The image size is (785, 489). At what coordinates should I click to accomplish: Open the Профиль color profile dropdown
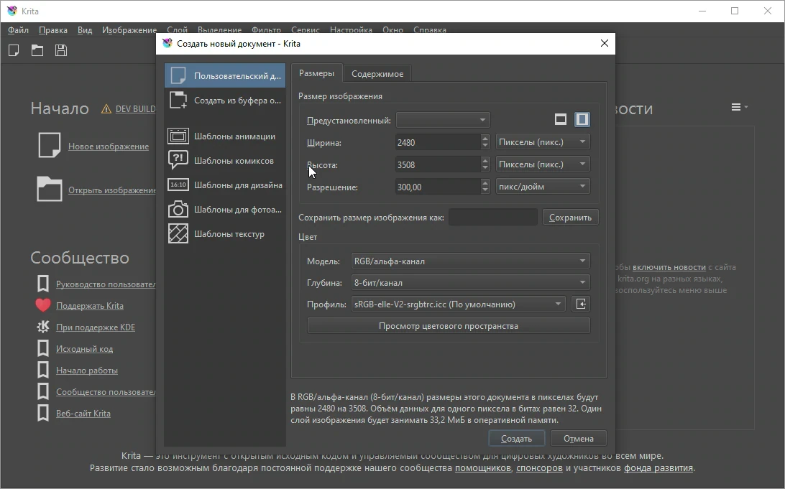[458, 304]
